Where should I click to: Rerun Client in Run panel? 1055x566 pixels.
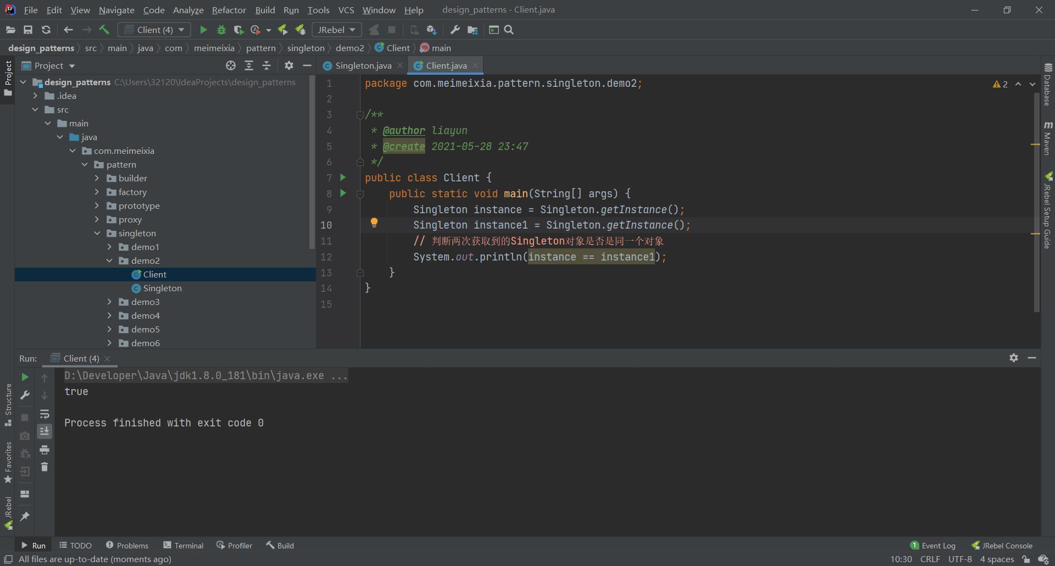pos(25,377)
